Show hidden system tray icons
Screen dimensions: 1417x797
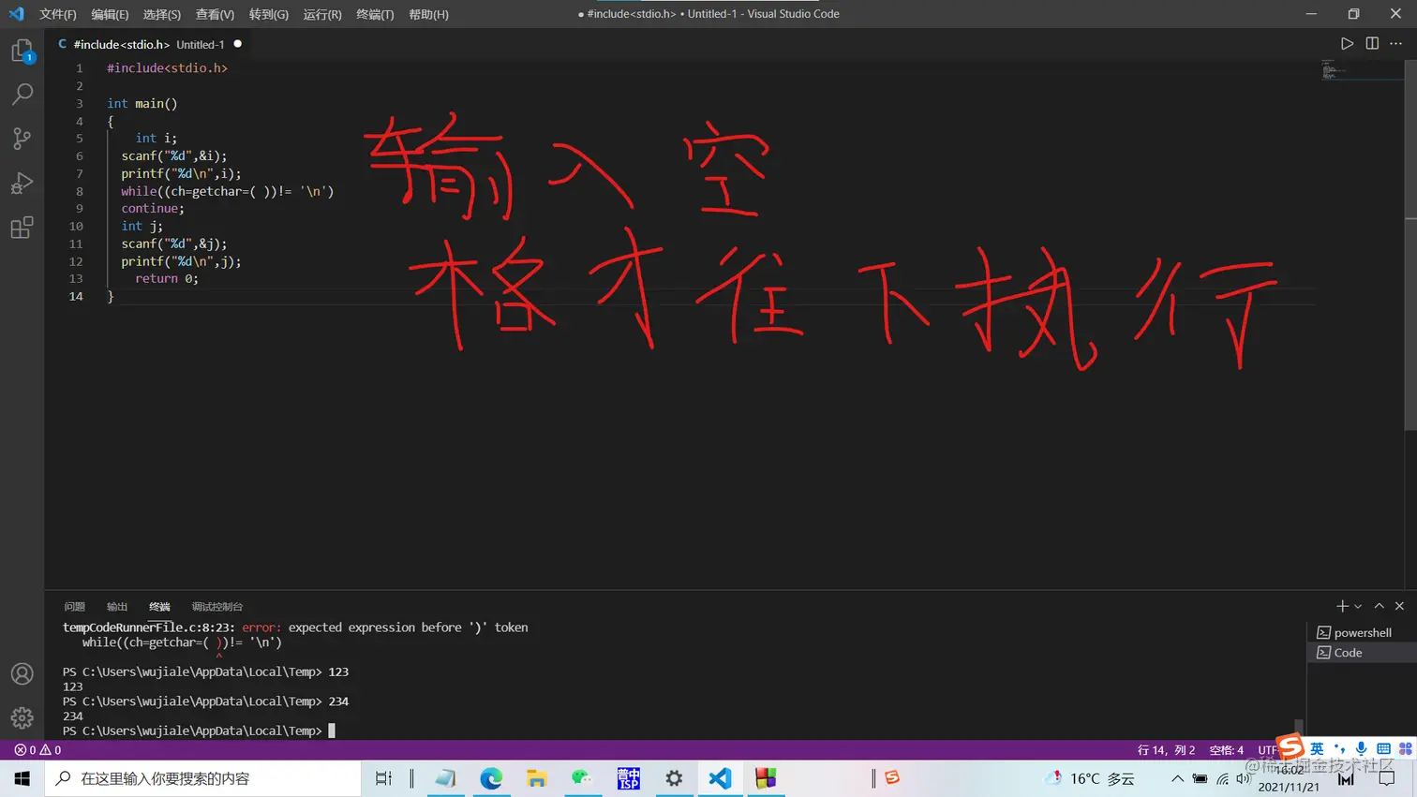click(x=1177, y=778)
